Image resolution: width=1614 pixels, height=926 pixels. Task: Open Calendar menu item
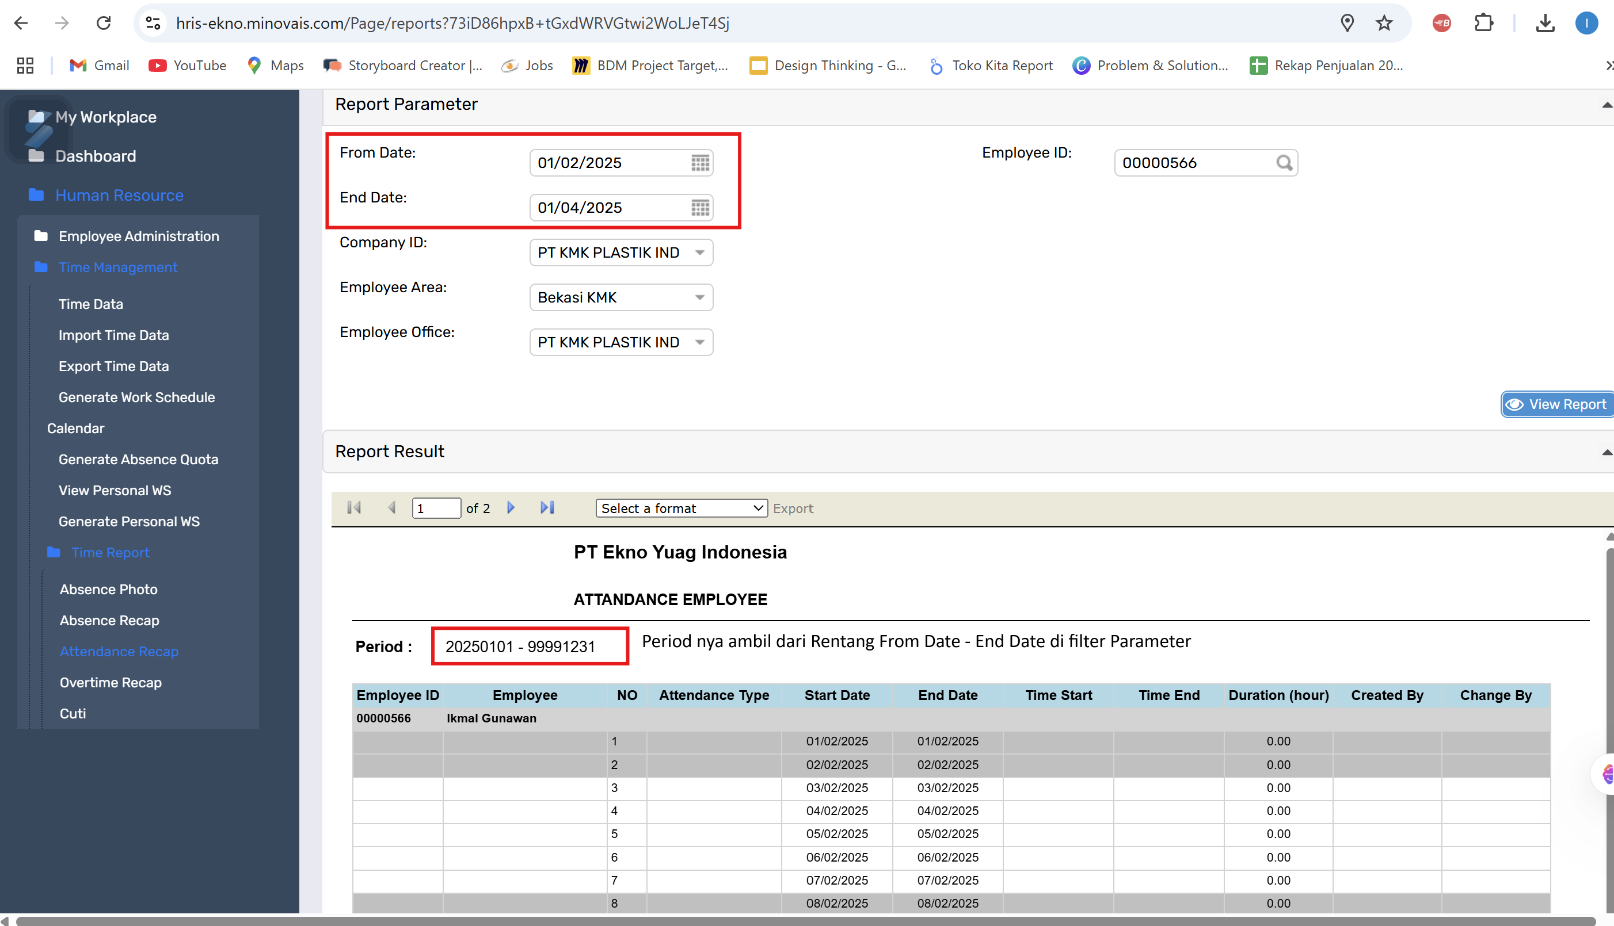coord(76,428)
